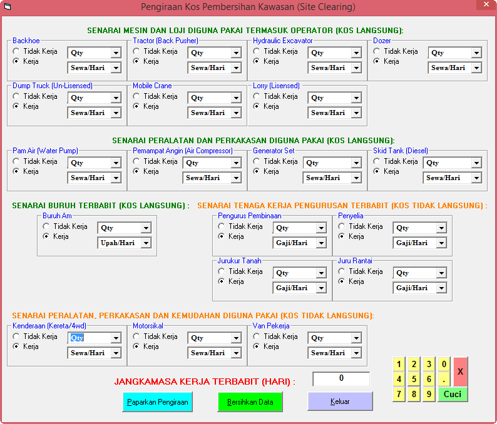Screen dimensions: 497x424
Task: Click the Bersihkan Data button
Action: coord(250,402)
